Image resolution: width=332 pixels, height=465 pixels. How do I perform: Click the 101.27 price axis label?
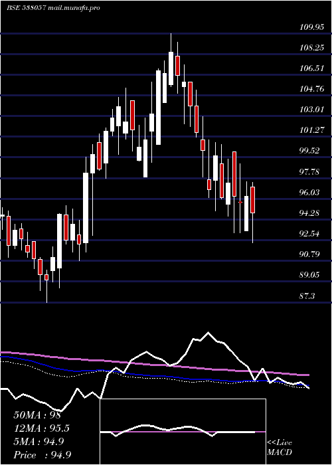(x=312, y=130)
